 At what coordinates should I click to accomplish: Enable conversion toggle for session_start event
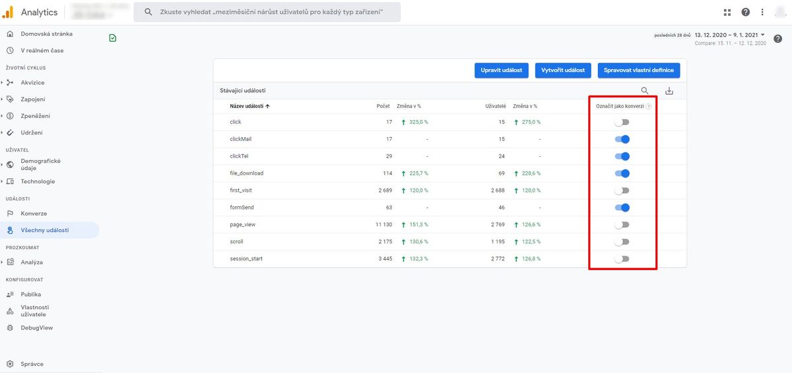tap(622, 259)
